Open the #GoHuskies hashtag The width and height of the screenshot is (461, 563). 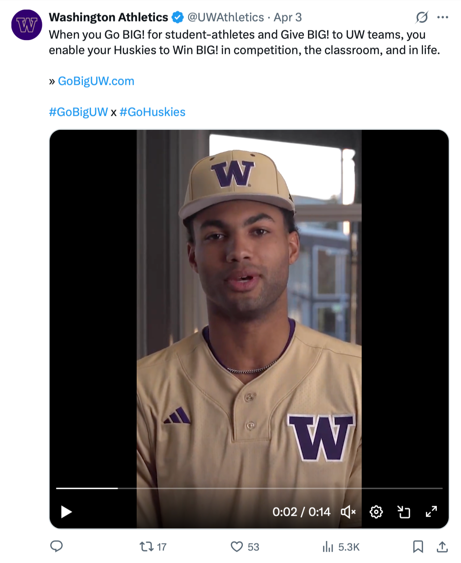[x=153, y=112]
